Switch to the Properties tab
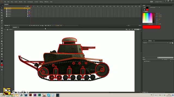 pyautogui.click(x=145, y=41)
